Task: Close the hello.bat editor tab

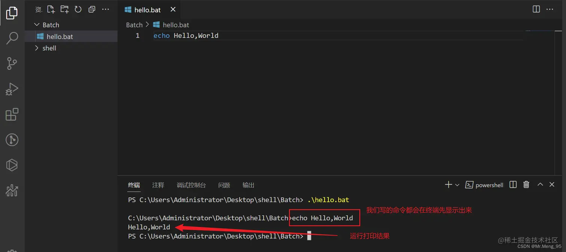Action: pyautogui.click(x=173, y=9)
